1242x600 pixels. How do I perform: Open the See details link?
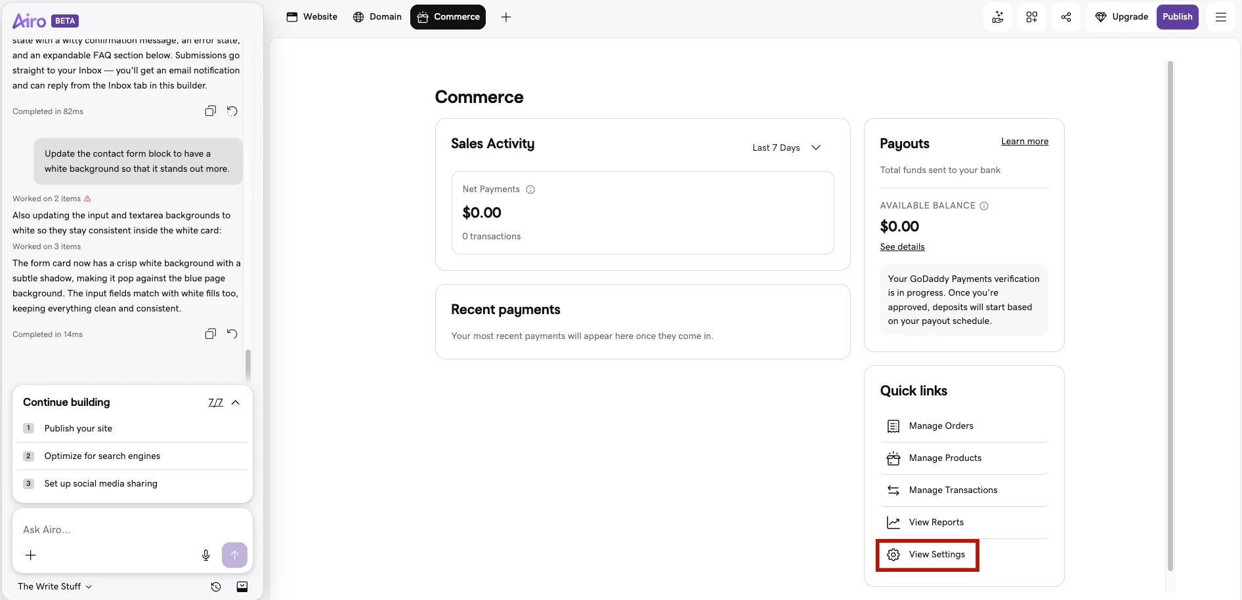[x=902, y=247]
